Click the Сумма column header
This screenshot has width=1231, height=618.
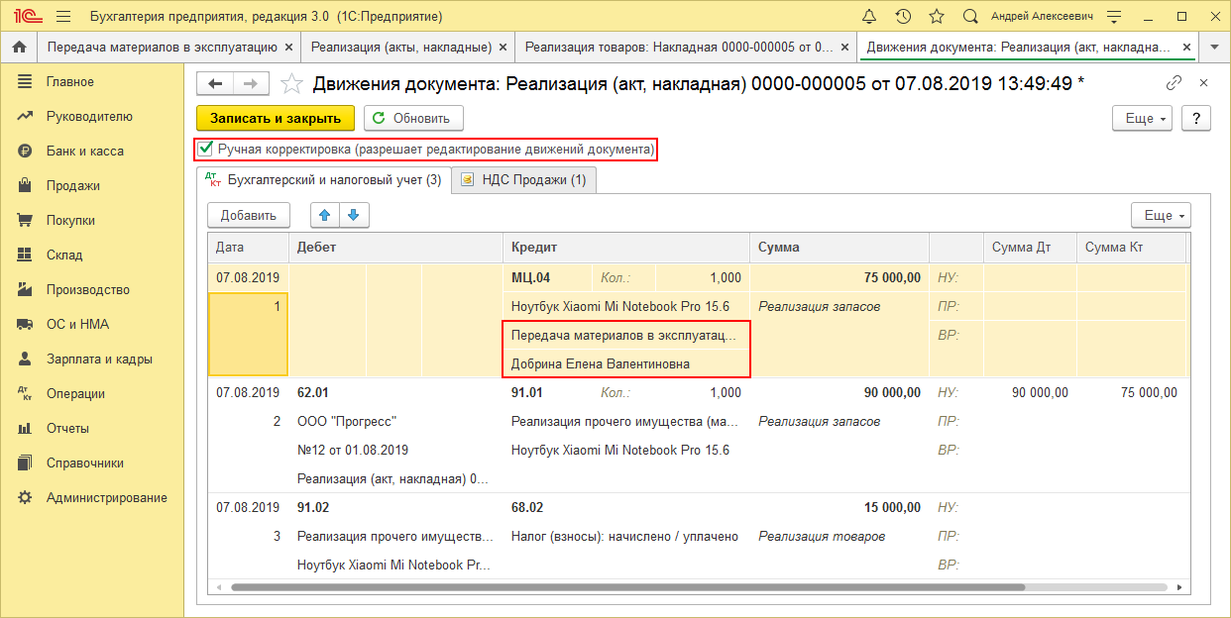coord(839,248)
